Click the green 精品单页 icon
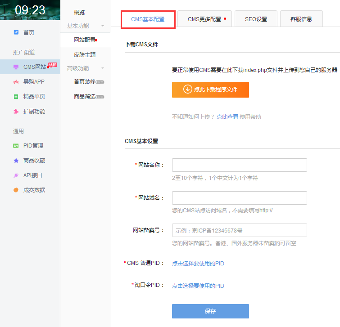Screen dimensions: 340x327 [16, 97]
